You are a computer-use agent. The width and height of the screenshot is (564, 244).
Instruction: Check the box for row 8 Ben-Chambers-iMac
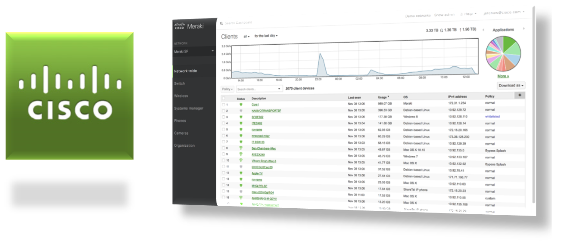[x=223, y=148]
